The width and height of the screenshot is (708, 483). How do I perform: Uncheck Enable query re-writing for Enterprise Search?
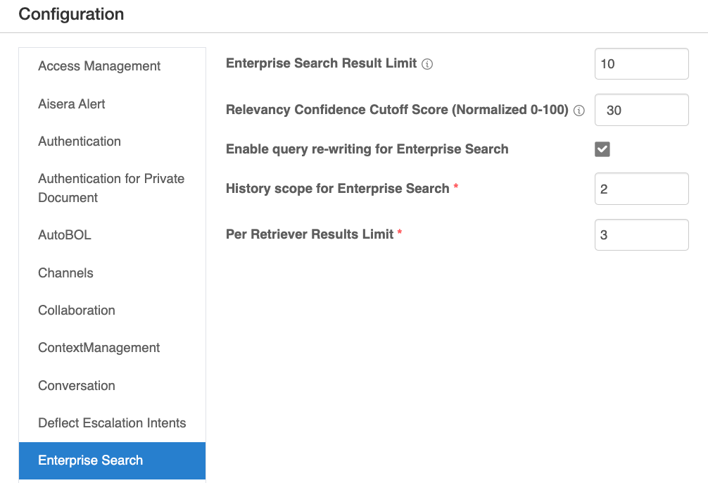[602, 149]
